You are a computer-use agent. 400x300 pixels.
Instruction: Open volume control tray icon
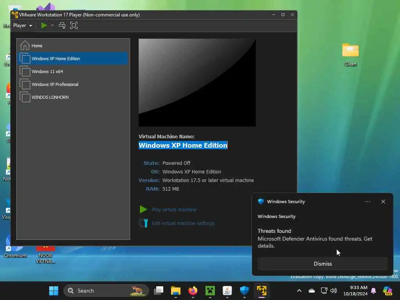coord(334,291)
